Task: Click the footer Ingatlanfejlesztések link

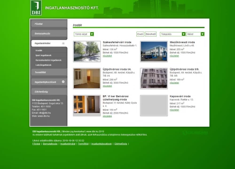Action: [x=102, y=144]
